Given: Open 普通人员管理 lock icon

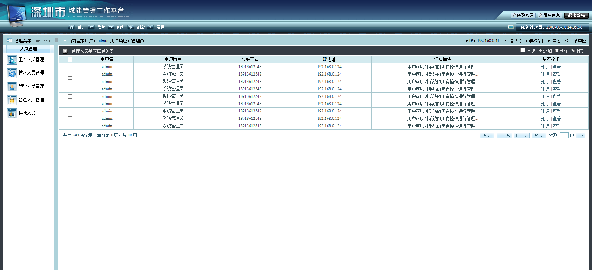Looking at the screenshot, I should [12, 99].
